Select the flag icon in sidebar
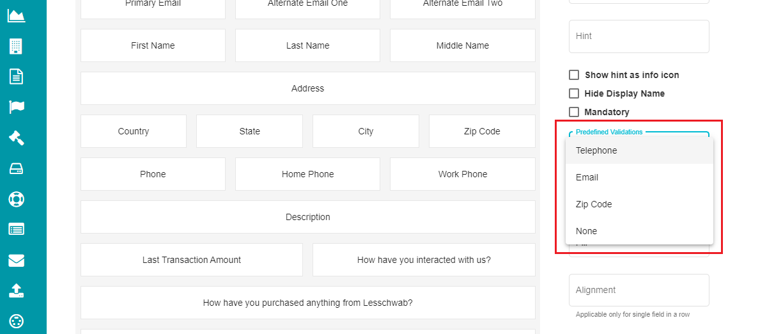Viewport: 767px width, 334px height. pos(16,107)
